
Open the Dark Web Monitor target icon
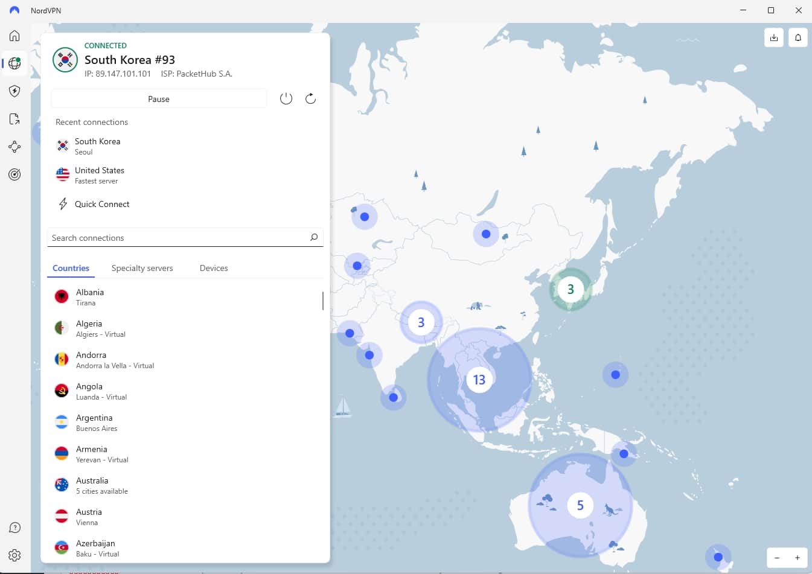click(x=14, y=174)
